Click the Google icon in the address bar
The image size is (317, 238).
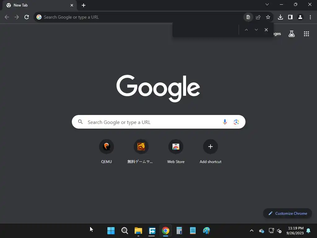click(x=39, y=17)
